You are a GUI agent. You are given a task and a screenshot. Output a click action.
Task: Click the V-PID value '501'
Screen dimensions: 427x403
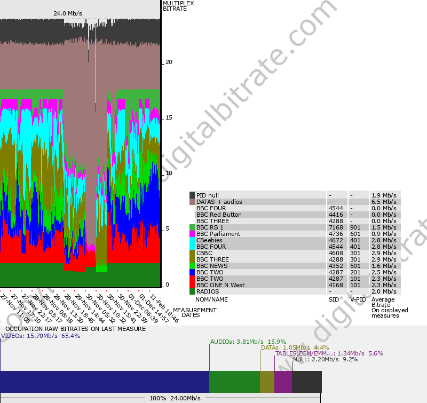tap(355, 266)
